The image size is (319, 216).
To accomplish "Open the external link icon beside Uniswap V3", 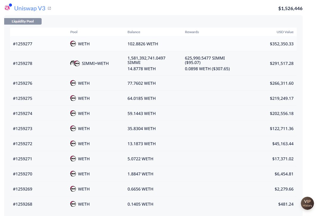I will pyautogui.click(x=49, y=8).
